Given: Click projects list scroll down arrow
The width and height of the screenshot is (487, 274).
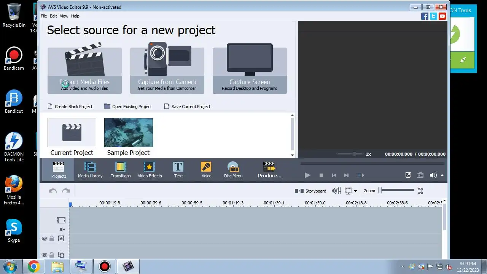Looking at the screenshot, I should click(292, 155).
